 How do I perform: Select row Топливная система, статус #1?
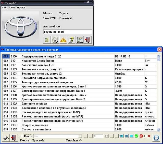point(79,69)
